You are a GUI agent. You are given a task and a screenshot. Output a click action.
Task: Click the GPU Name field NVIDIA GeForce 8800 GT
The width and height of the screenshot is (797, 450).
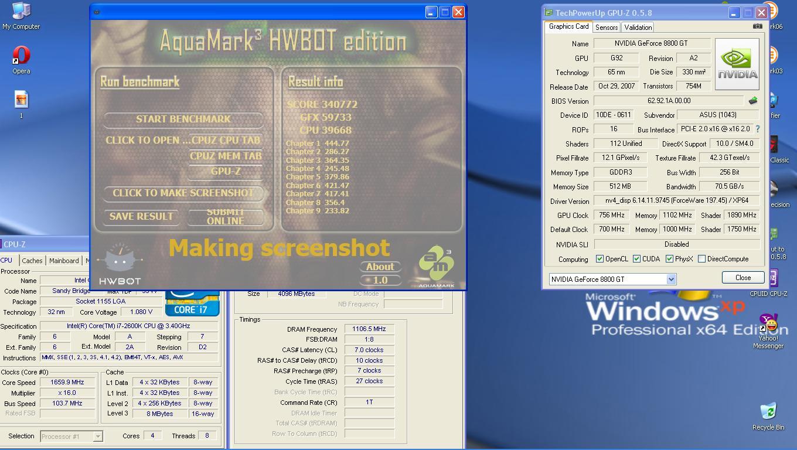point(652,43)
